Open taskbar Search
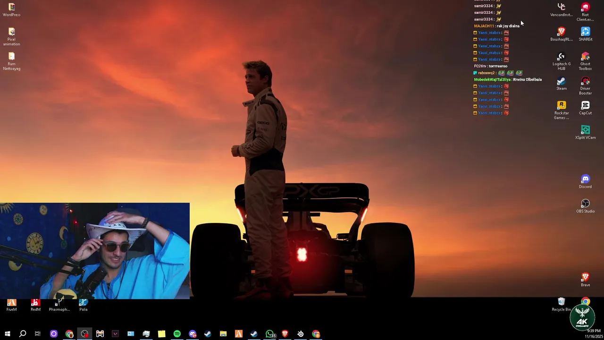Image resolution: width=604 pixels, height=340 pixels. 22,334
